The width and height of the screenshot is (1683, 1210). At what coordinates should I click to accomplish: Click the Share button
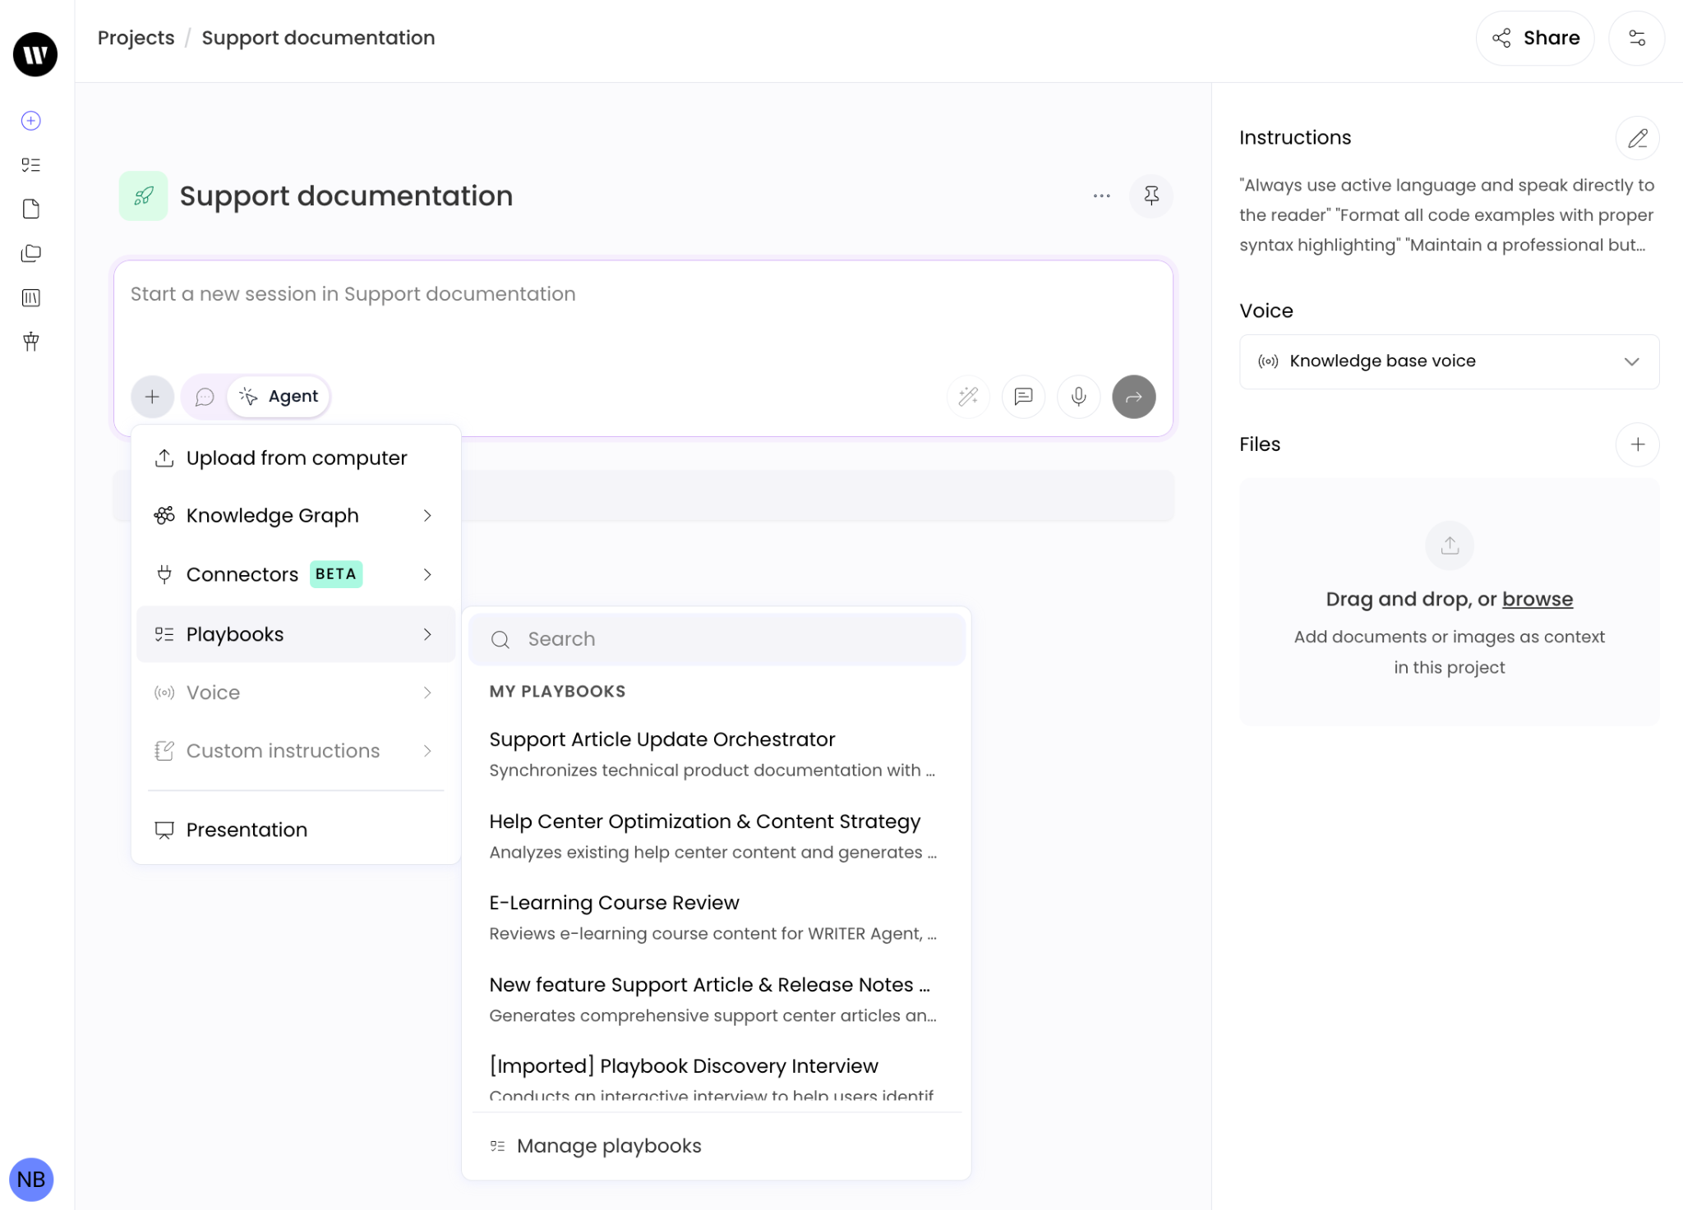point(1534,38)
